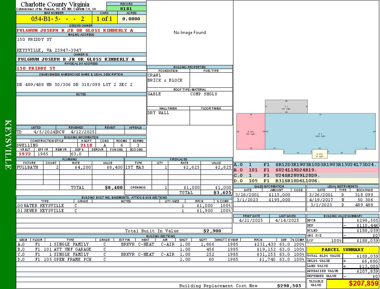Click the card value 1 of 1
Viewport: 380px width, 289px height.
pos(104,19)
